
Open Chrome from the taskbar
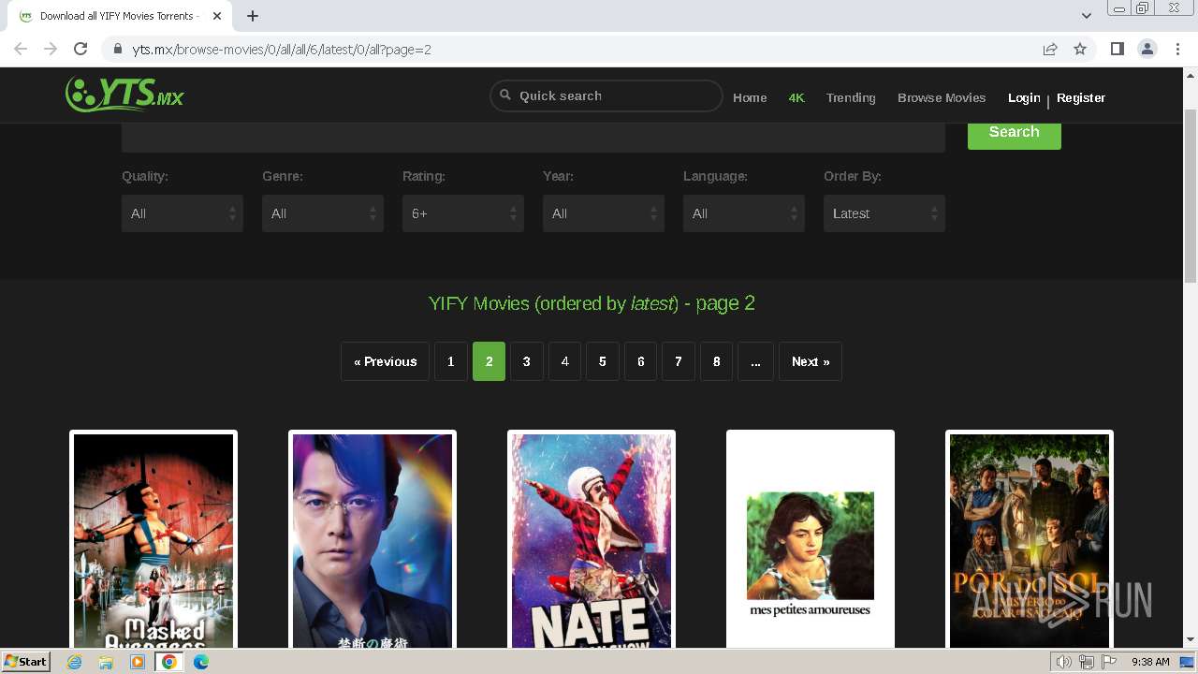click(x=169, y=662)
